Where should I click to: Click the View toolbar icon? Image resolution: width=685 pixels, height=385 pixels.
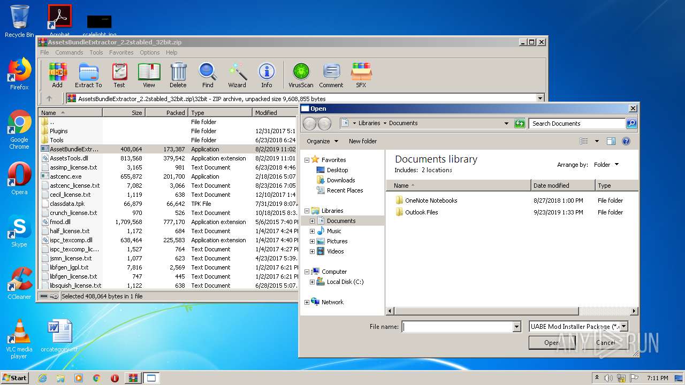149,75
